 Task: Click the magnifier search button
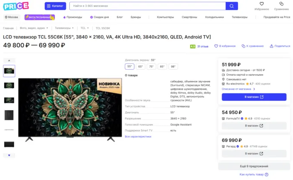232,6
